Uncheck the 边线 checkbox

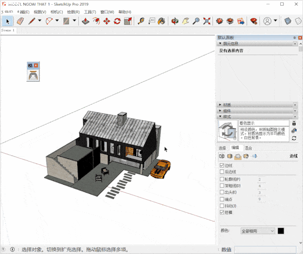[222, 165]
